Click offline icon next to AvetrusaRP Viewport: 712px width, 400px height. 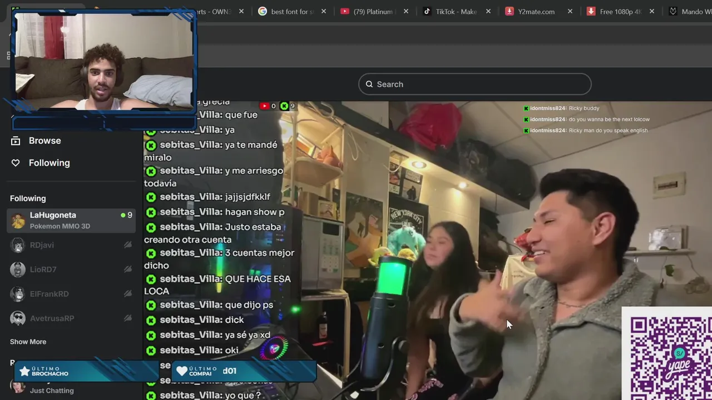(x=128, y=318)
